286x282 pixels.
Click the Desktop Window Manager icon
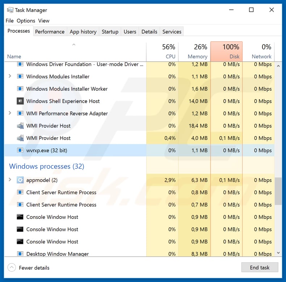(x=20, y=254)
